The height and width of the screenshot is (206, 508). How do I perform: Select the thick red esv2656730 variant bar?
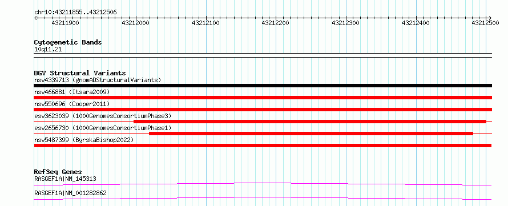[x=311, y=133]
